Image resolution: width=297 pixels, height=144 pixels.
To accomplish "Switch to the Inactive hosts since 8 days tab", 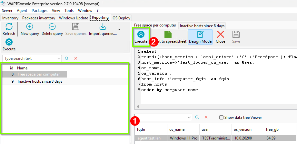I will (202, 26).
